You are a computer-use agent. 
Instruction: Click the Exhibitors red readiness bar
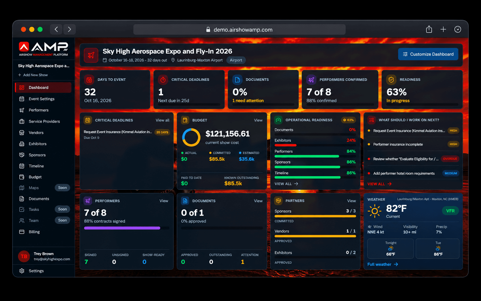point(285,145)
